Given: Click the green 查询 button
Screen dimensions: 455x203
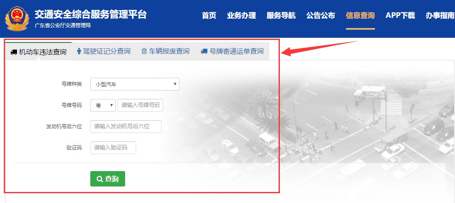Looking at the screenshot, I should 108,179.
